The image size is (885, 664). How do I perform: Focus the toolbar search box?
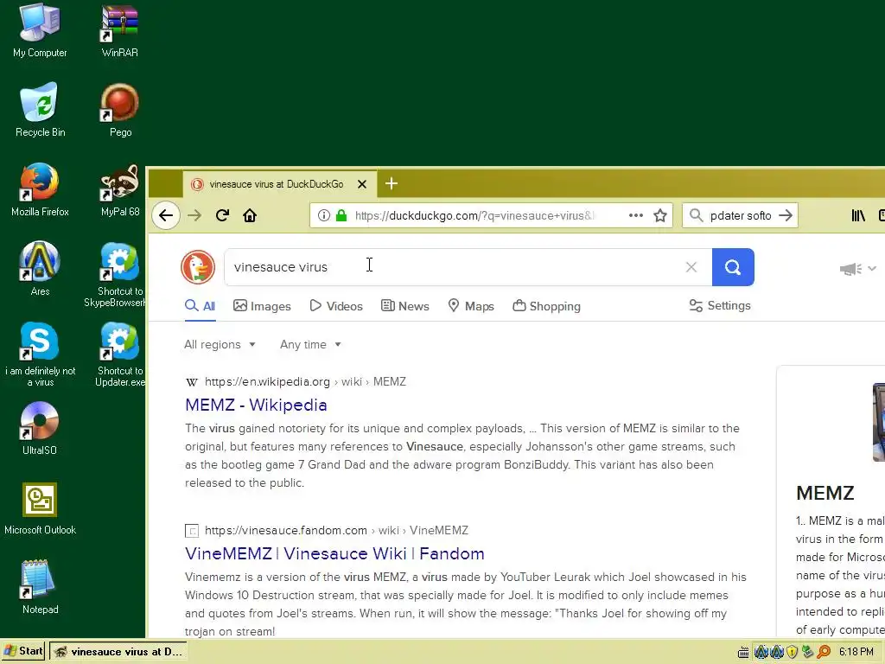click(740, 215)
